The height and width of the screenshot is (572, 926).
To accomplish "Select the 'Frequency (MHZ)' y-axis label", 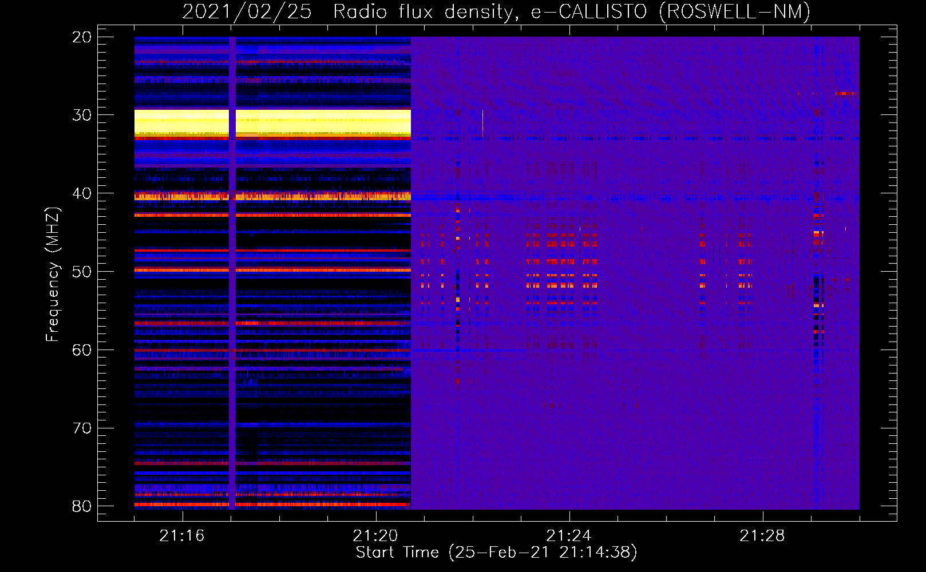I will click(x=52, y=275).
